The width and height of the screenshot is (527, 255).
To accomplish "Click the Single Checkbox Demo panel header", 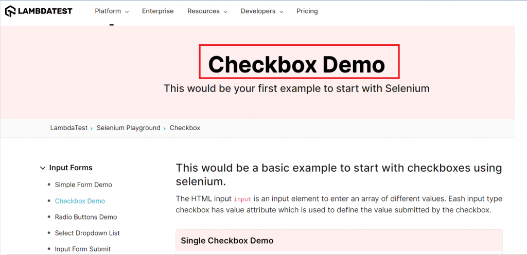I will pyautogui.click(x=227, y=241).
